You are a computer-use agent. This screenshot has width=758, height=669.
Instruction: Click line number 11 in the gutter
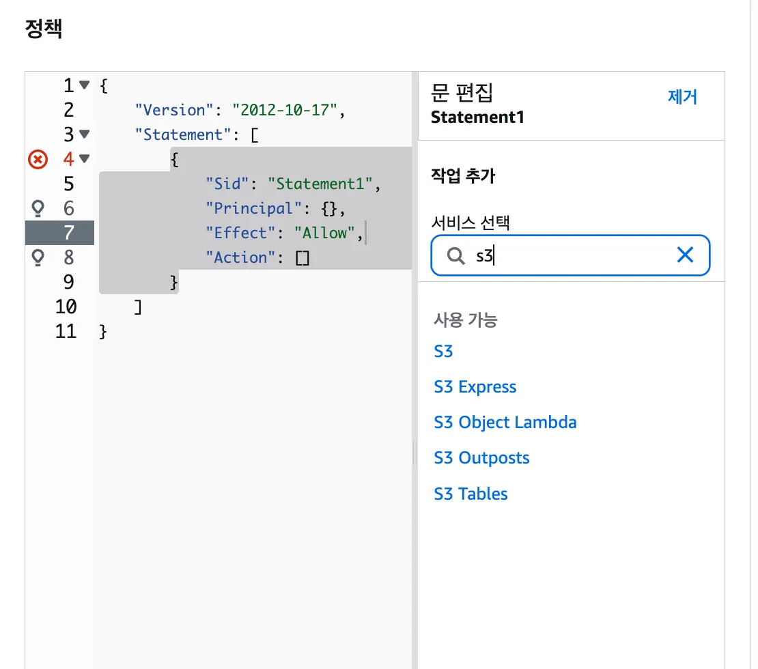tap(66, 331)
